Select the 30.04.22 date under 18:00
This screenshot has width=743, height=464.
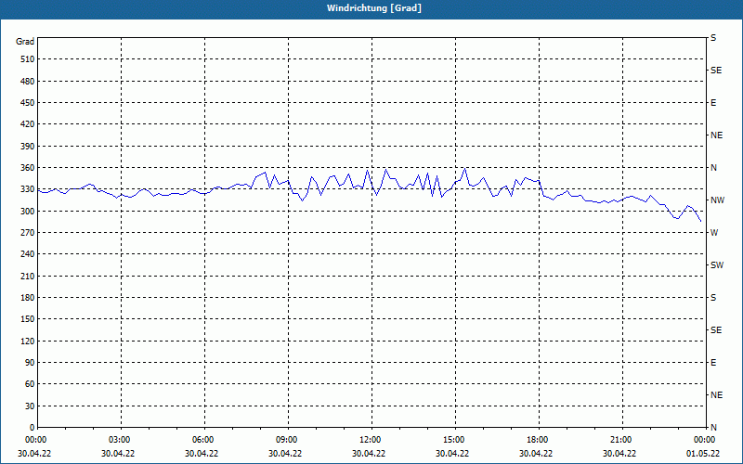[536, 454]
